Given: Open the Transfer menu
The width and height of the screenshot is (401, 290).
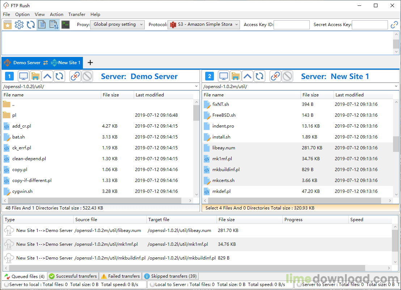Looking at the screenshot, I should coord(77,14).
